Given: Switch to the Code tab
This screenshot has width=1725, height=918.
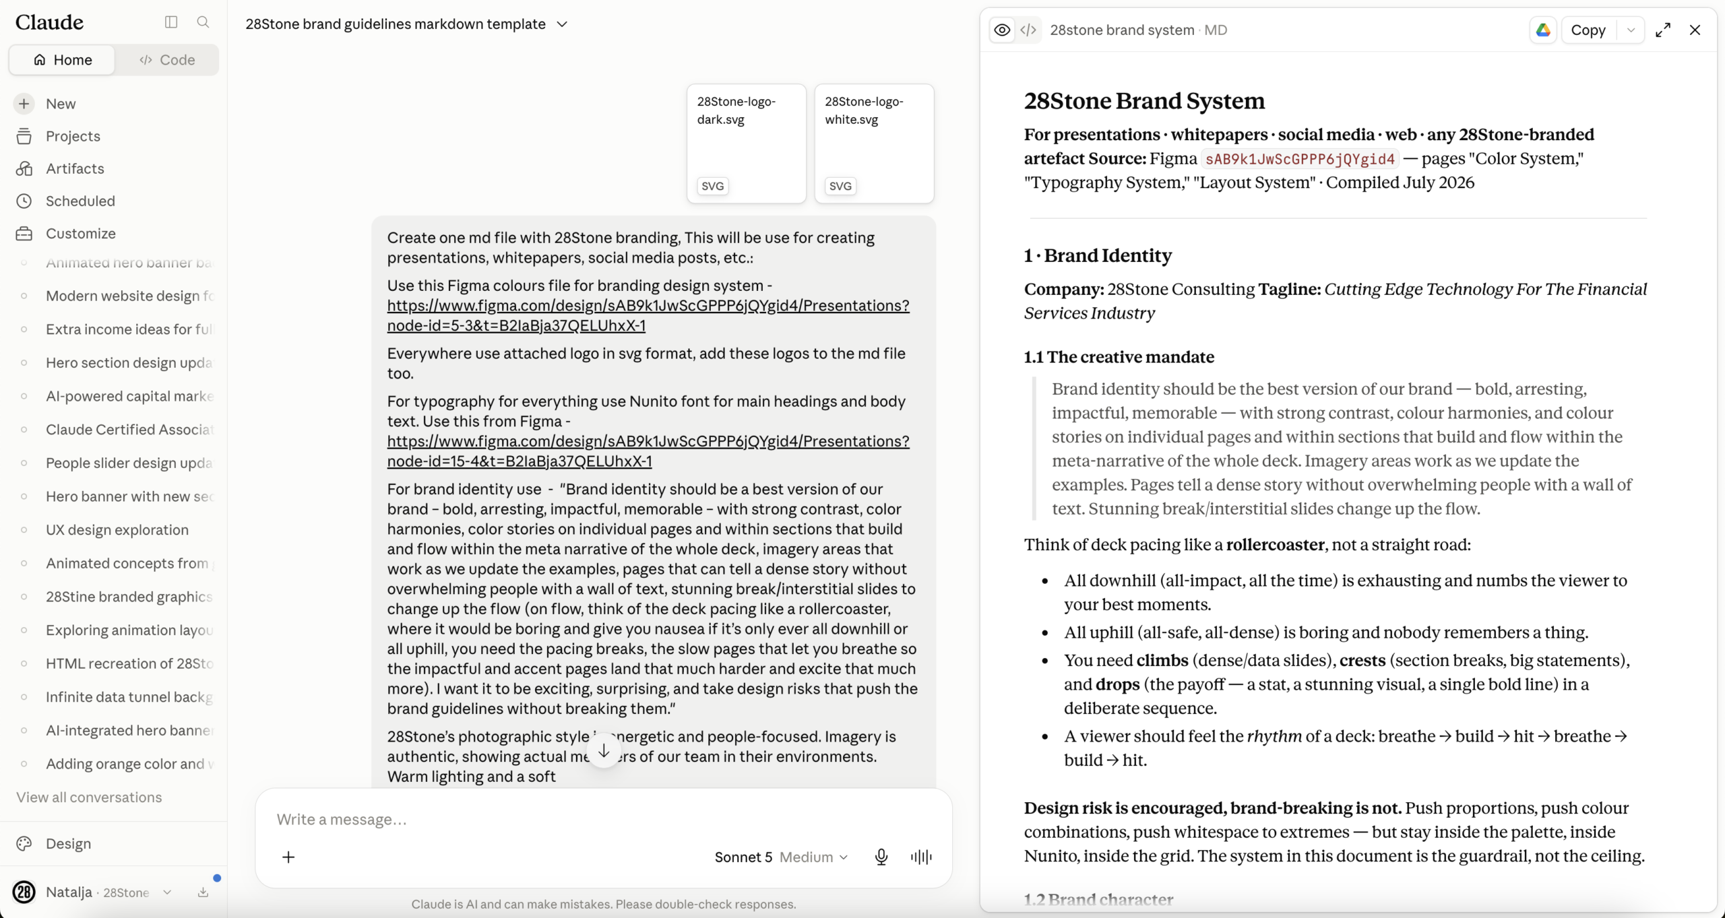Looking at the screenshot, I should tap(167, 60).
